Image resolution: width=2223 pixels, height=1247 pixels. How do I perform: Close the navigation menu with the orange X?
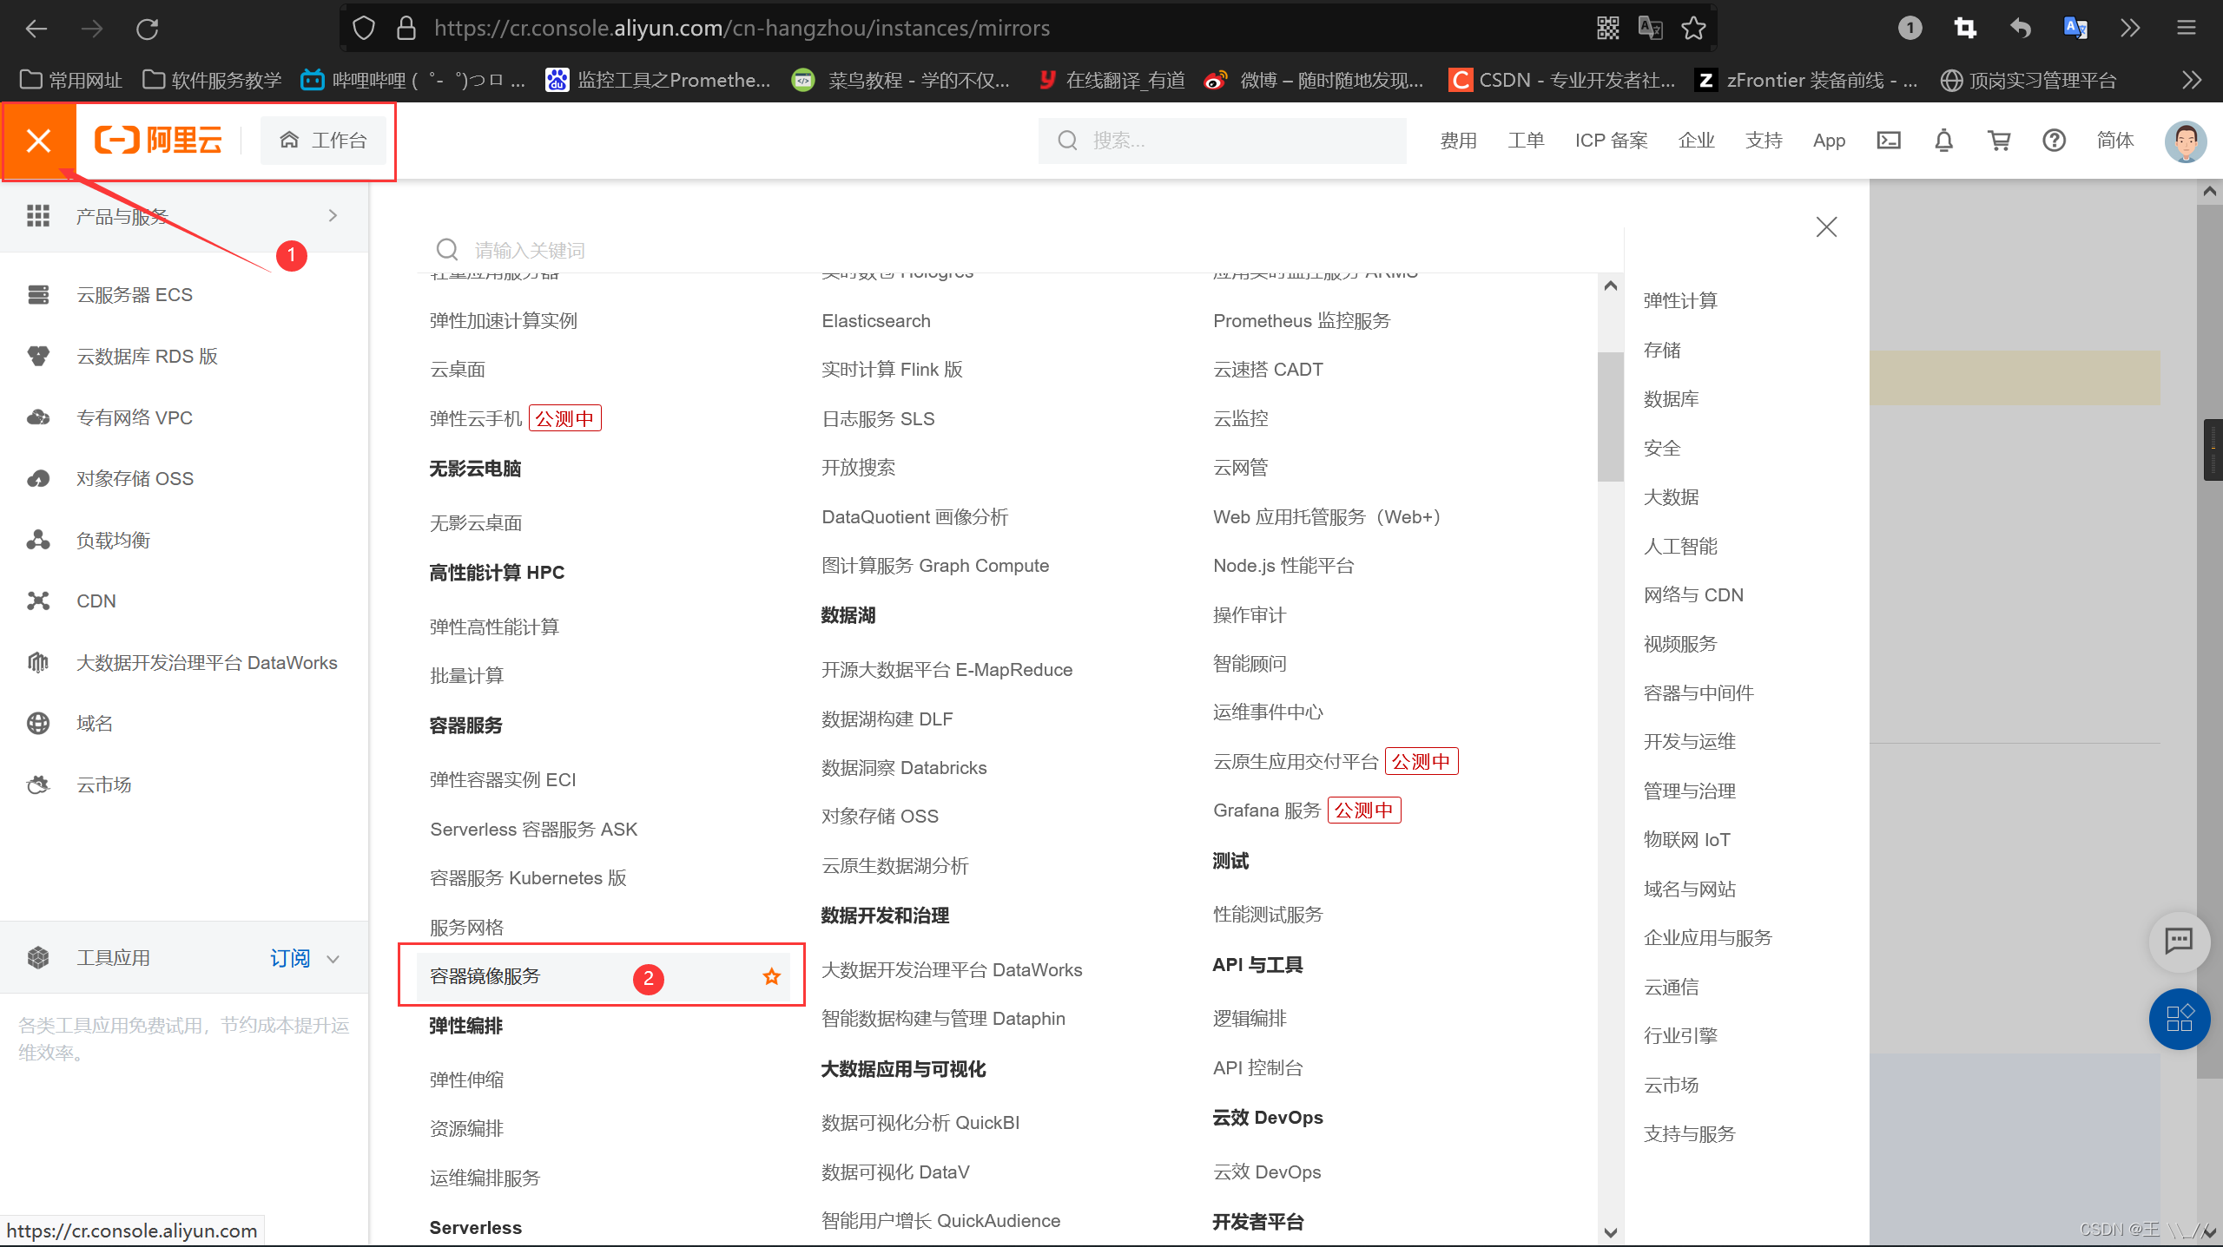click(38, 141)
